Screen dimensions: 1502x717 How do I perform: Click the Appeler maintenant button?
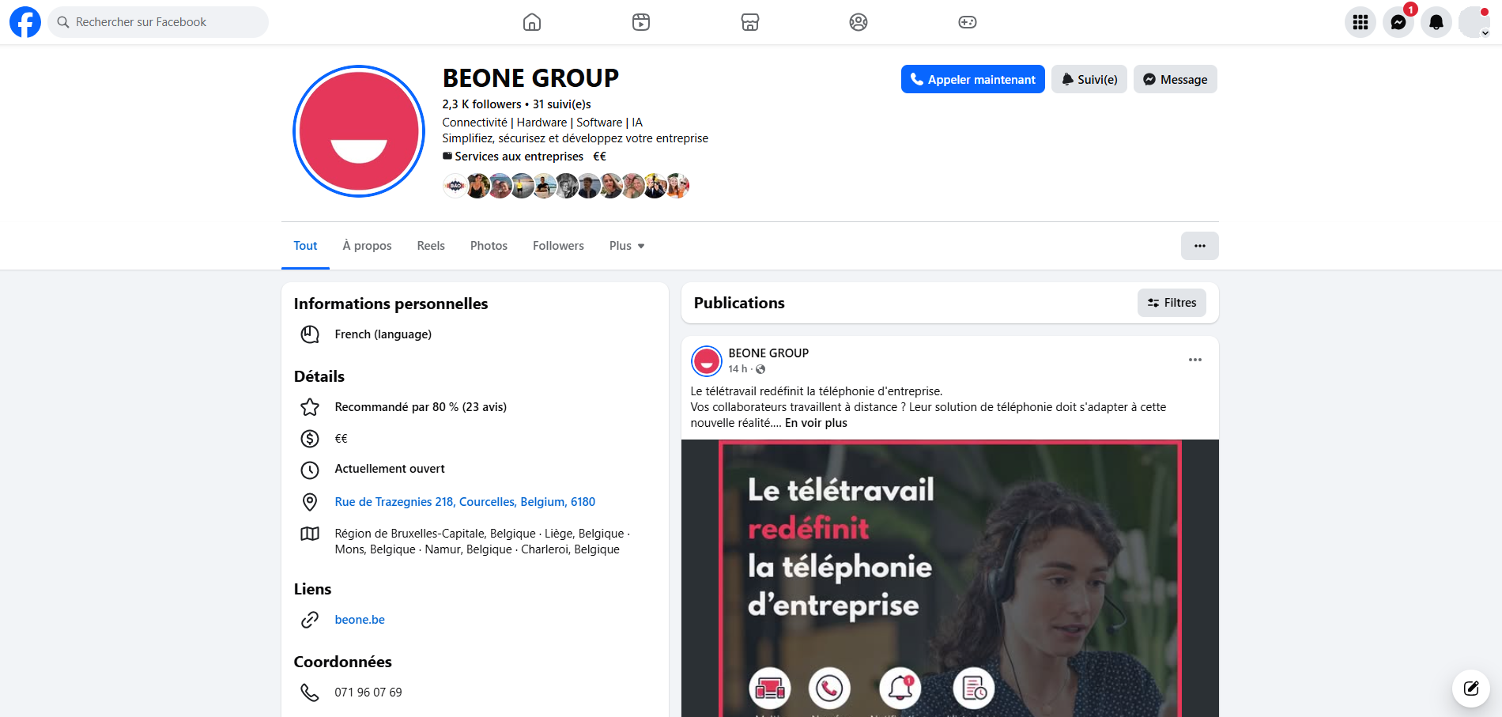coord(973,79)
